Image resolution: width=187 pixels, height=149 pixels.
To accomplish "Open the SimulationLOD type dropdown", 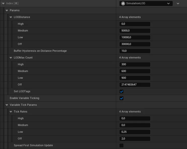I will [146, 3].
